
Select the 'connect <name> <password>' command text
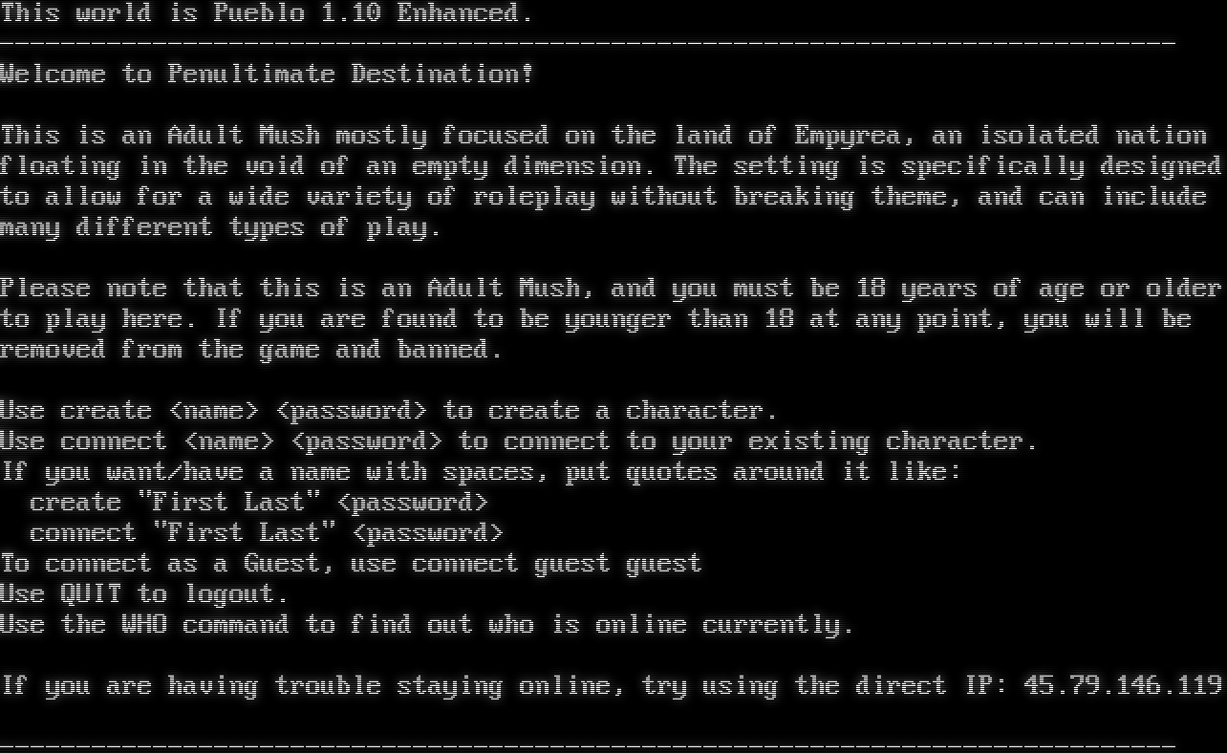point(251,442)
